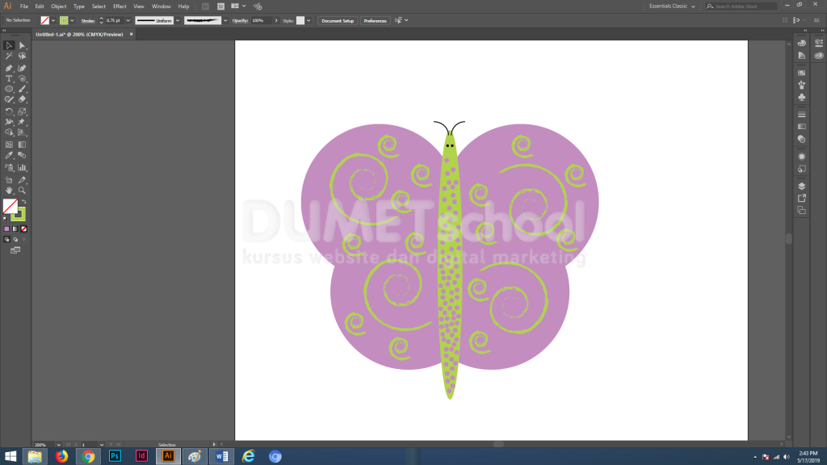Switch to Draw Normal mode
Image resolution: width=827 pixels, height=465 pixels.
pos(6,239)
